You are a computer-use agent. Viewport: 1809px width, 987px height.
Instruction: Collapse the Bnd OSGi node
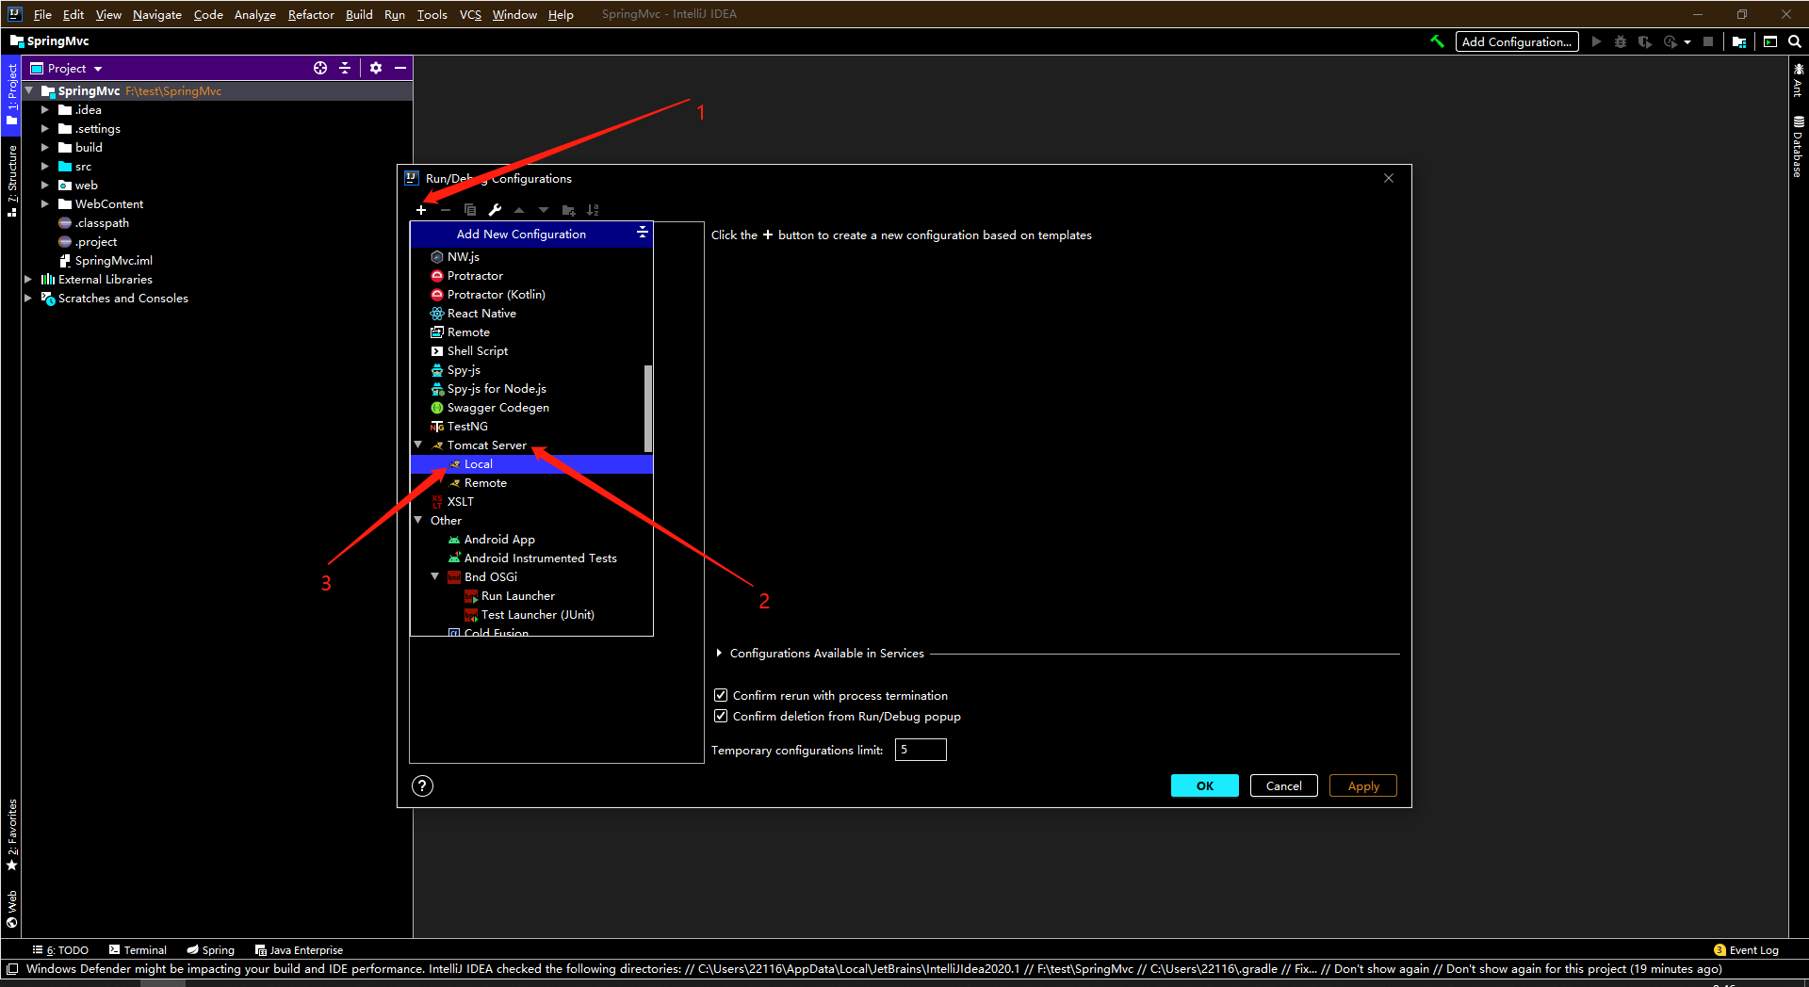coord(434,576)
